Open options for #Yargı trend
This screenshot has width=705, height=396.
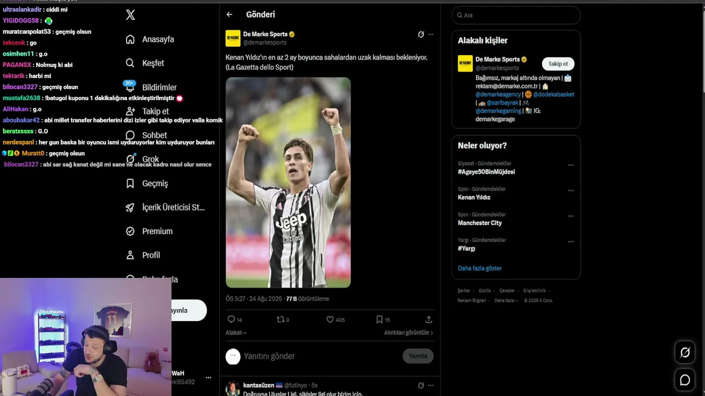571,242
